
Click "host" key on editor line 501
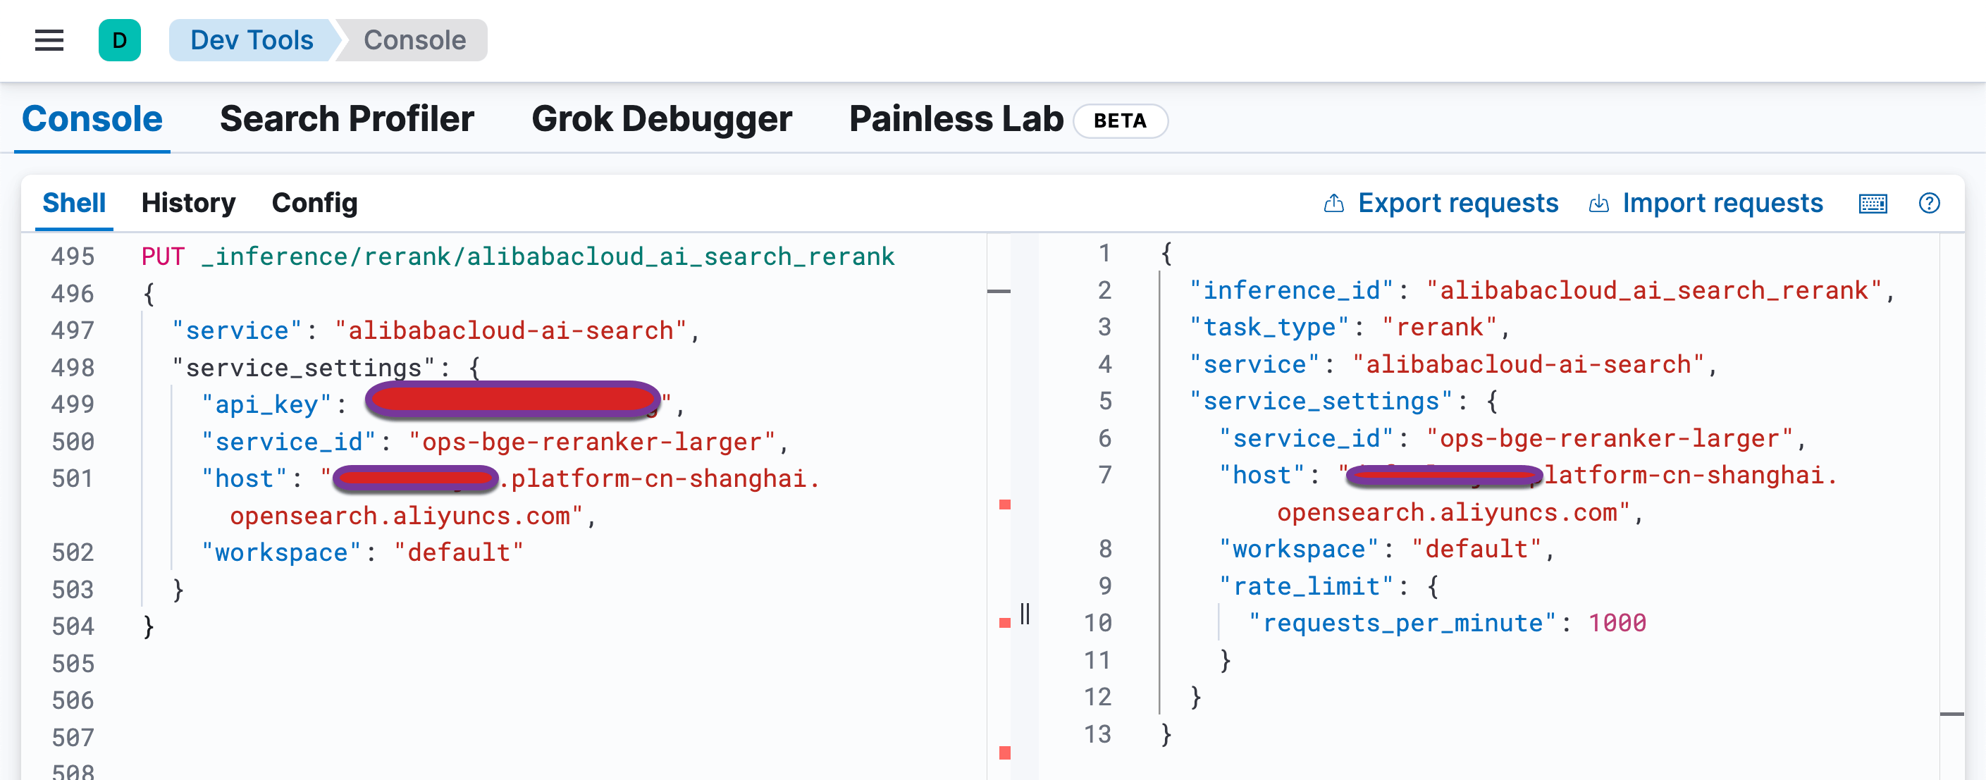pyautogui.click(x=244, y=478)
